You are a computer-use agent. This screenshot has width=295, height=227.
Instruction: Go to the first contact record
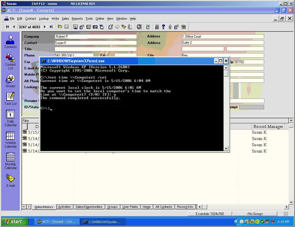pyautogui.click(x=7, y=27)
